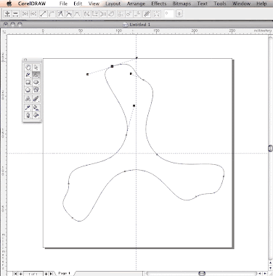Viewport: 273px width, 276px height.
Task: Click the ruler origin corner box
Action: tap(4, 32)
